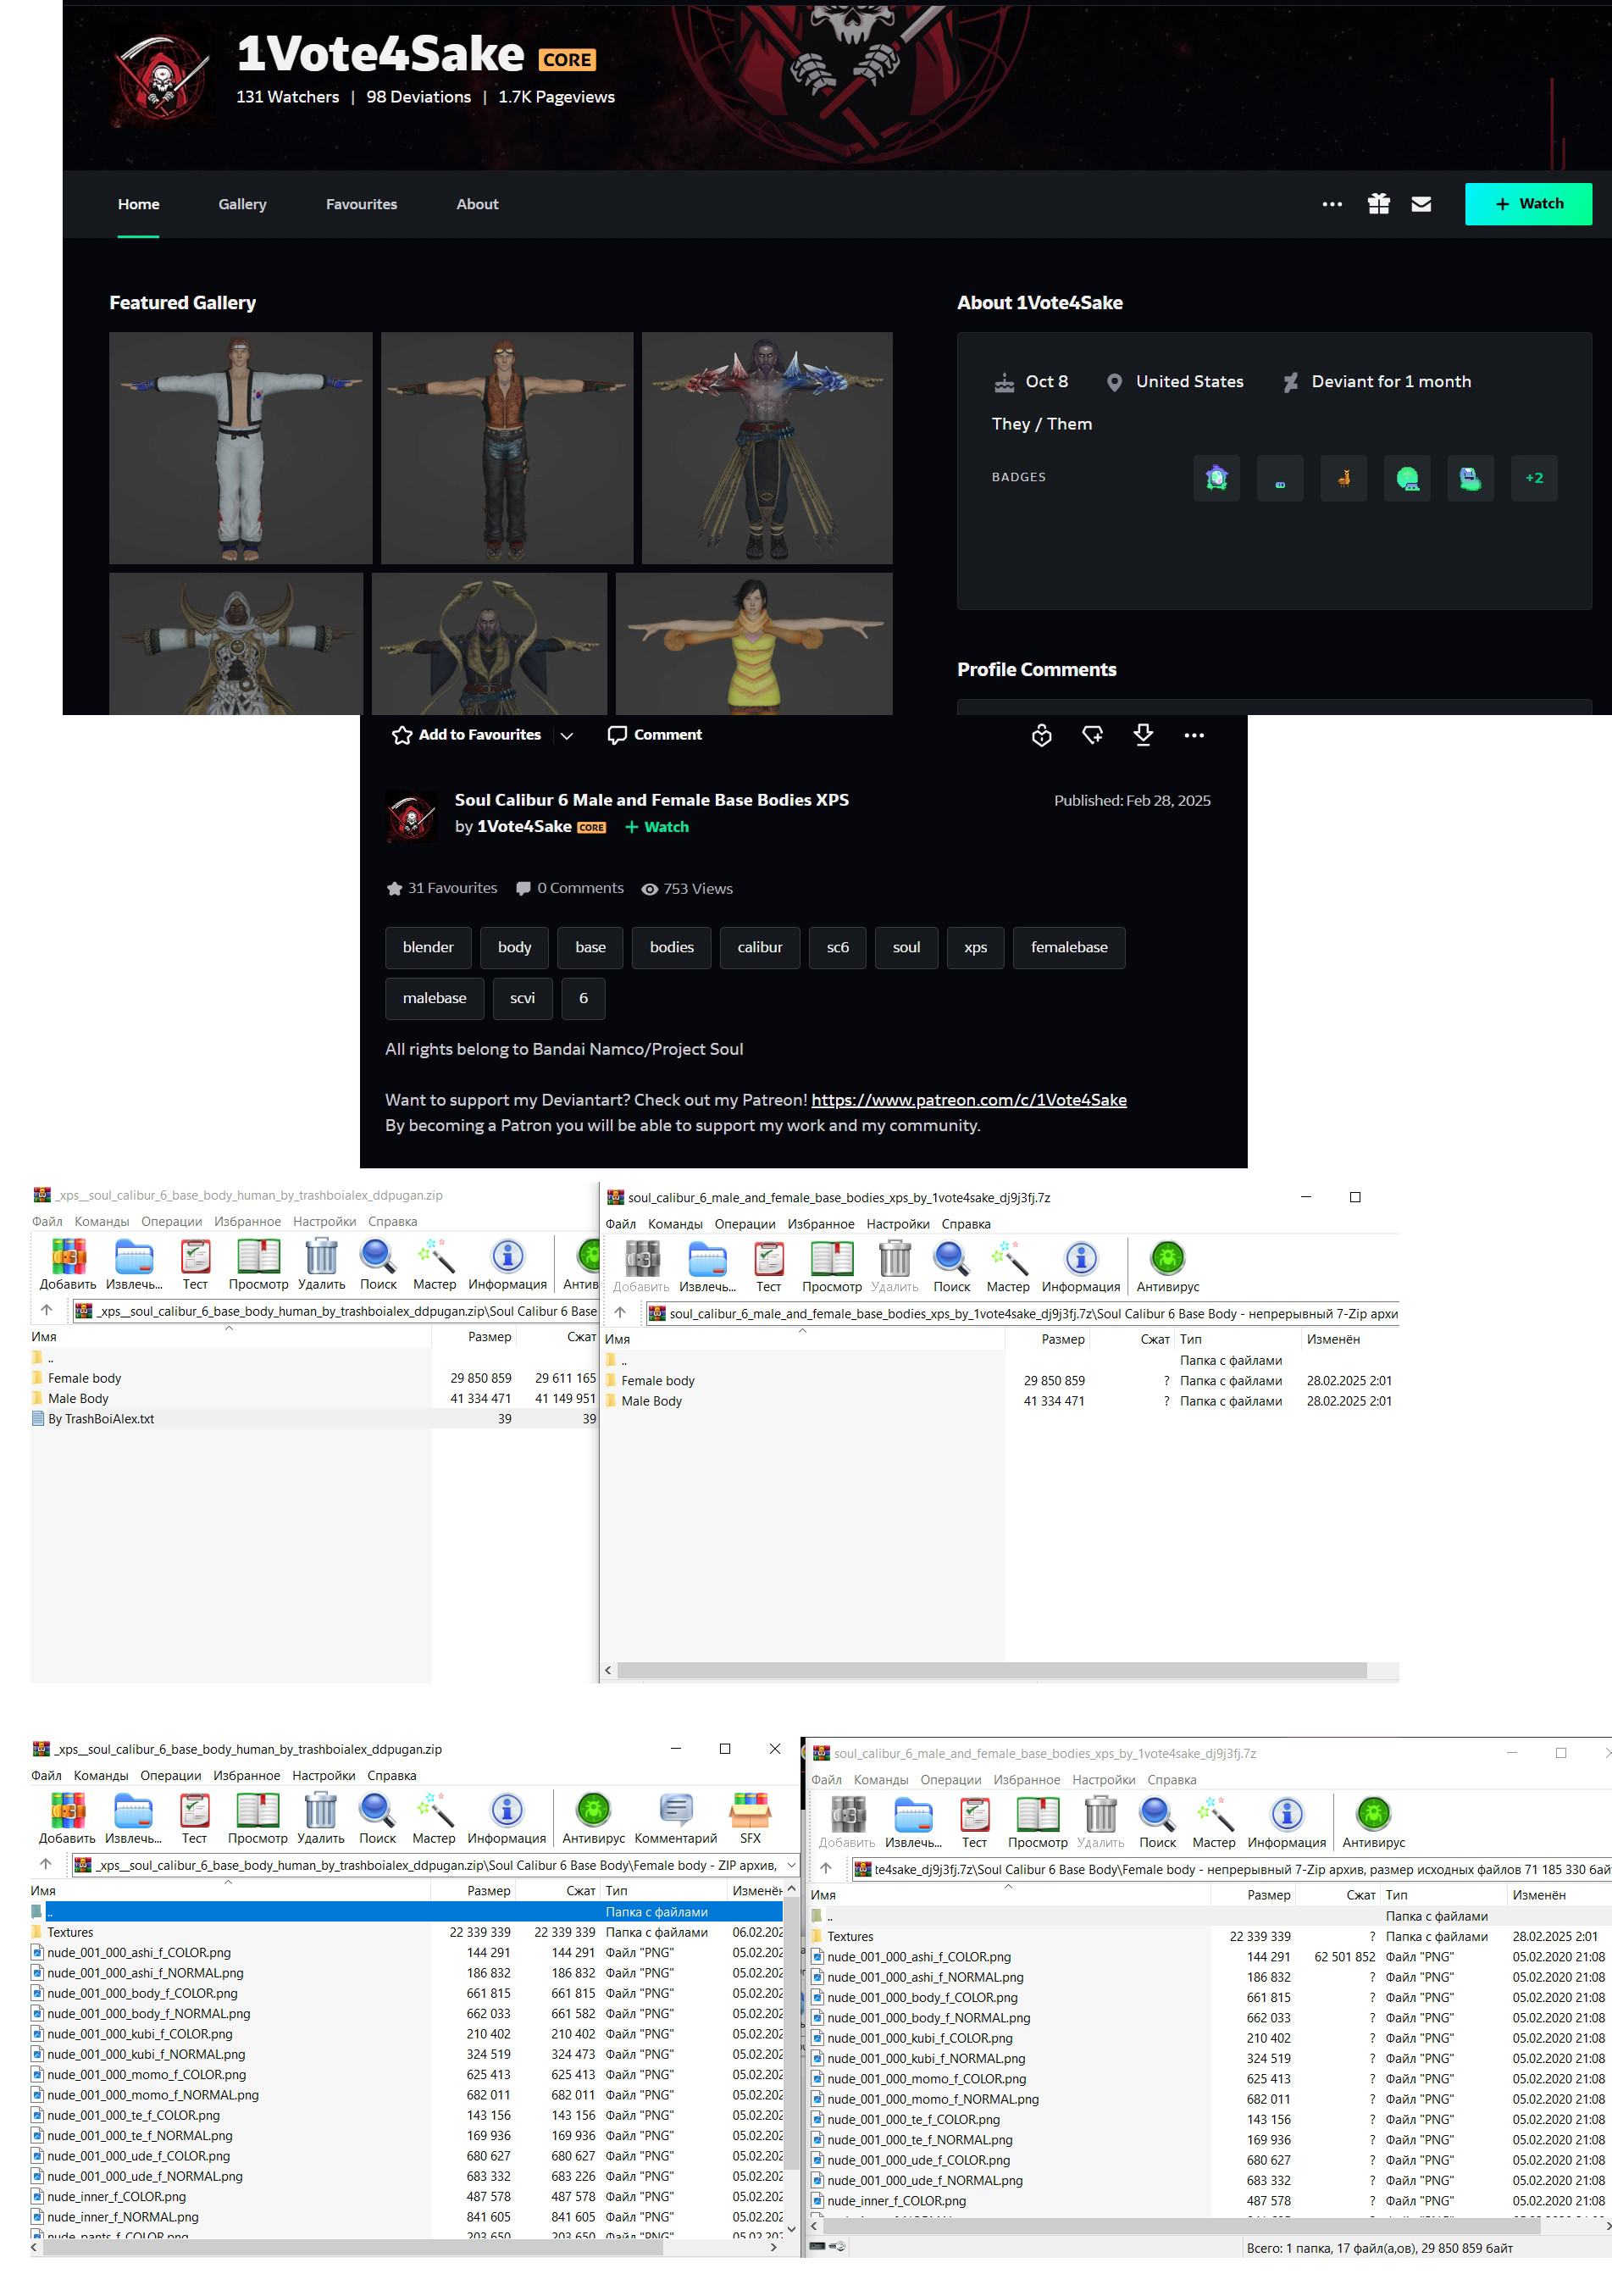
Task: Click up-folder arrow in zip window listing PNG files
Action: click(x=46, y=1864)
